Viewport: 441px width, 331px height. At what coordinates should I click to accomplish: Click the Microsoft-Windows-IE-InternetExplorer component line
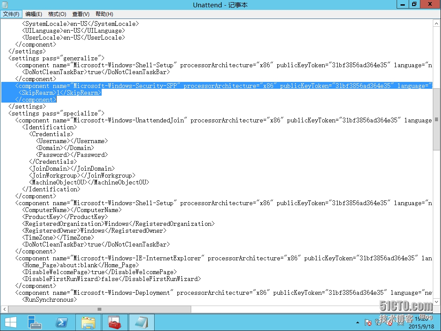click(224, 258)
